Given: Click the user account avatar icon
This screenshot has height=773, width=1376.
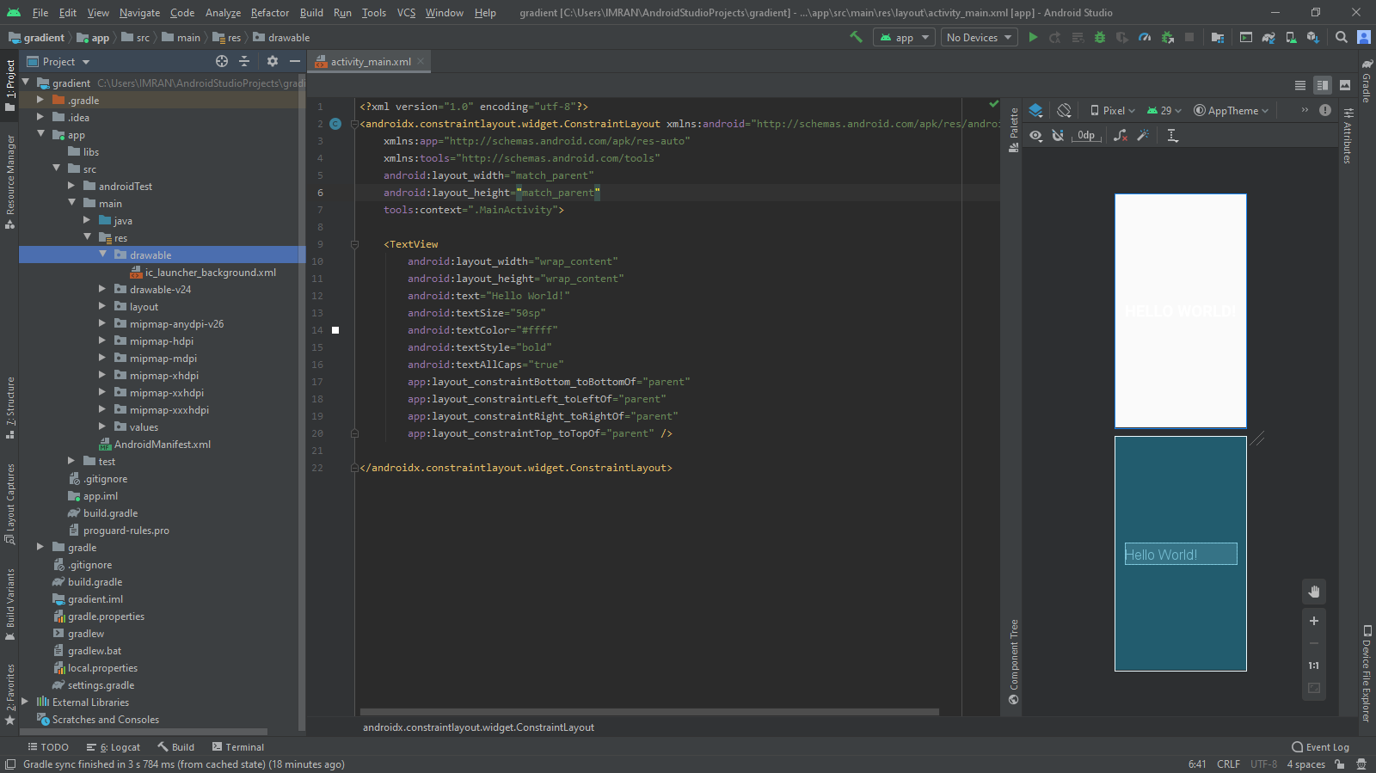Looking at the screenshot, I should (x=1364, y=37).
